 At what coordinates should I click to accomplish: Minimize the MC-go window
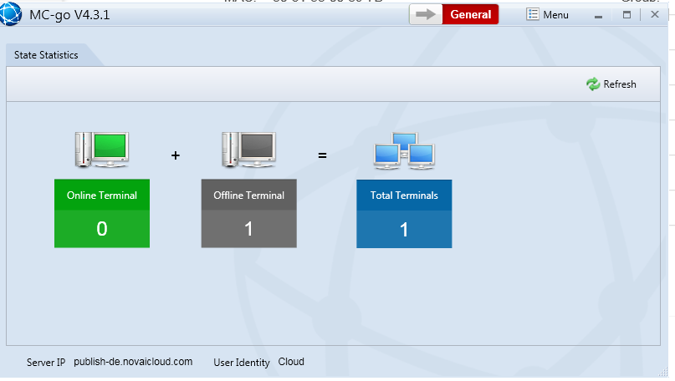point(599,16)
